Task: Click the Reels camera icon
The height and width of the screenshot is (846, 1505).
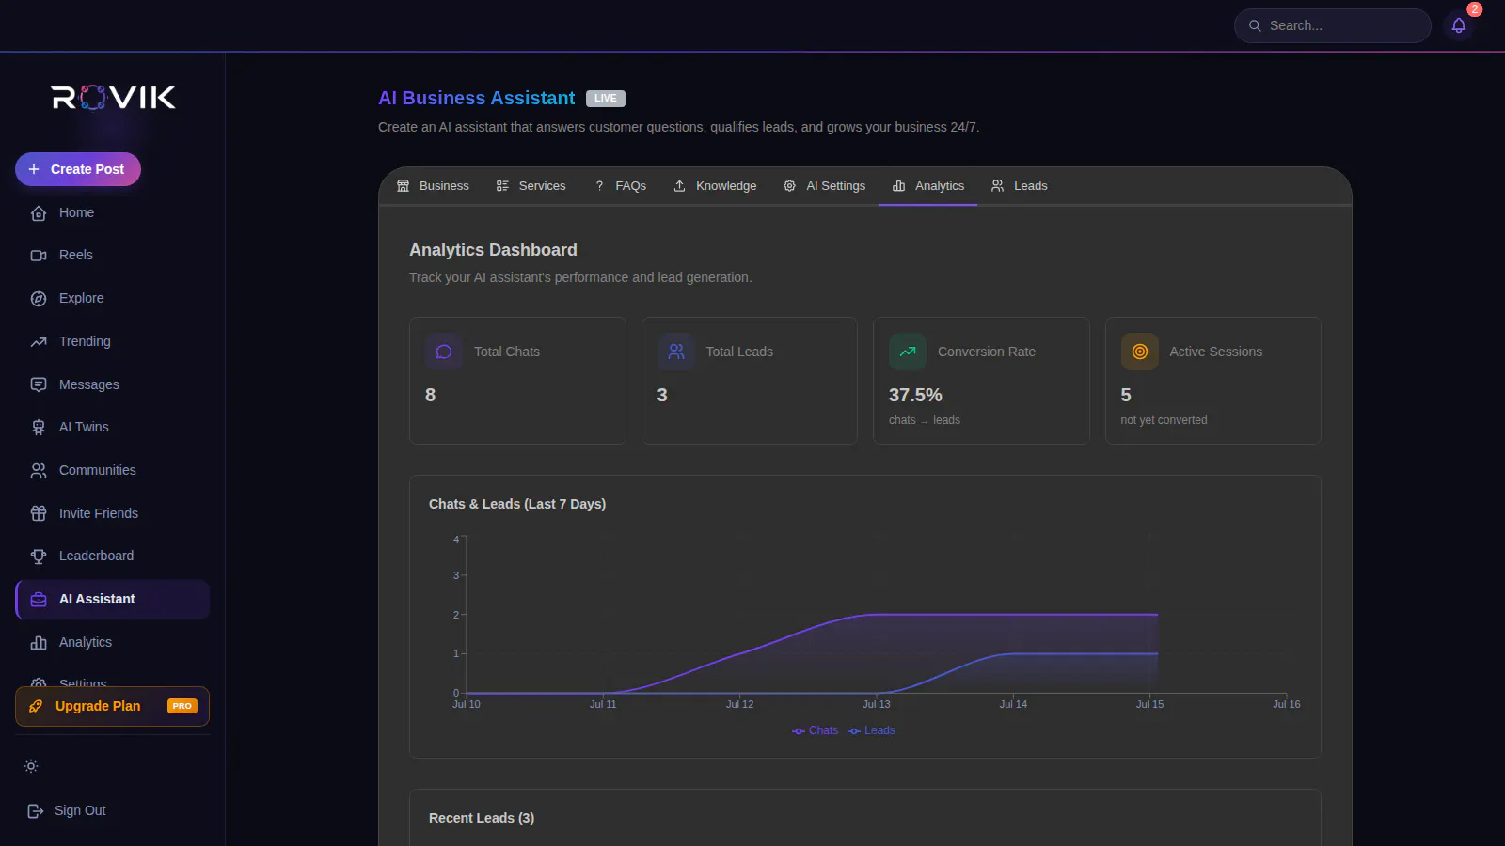Action: pos(39,256)
